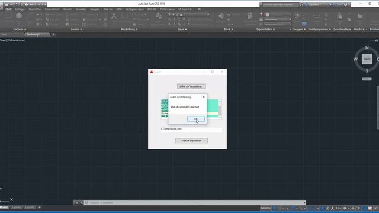
Task: Open the Start ribbon tab
Action: click(x=9, y=9)
